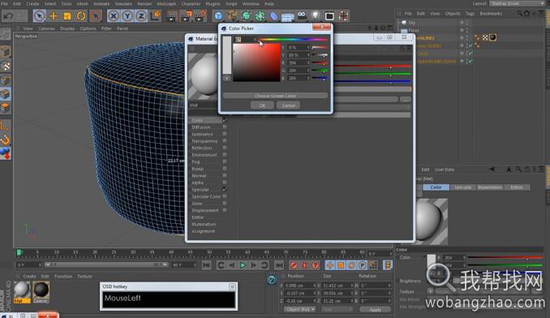Click Make Editable icon in left palette
The height and width of the screenshot is (318, 550).
(x=6, y=34)
